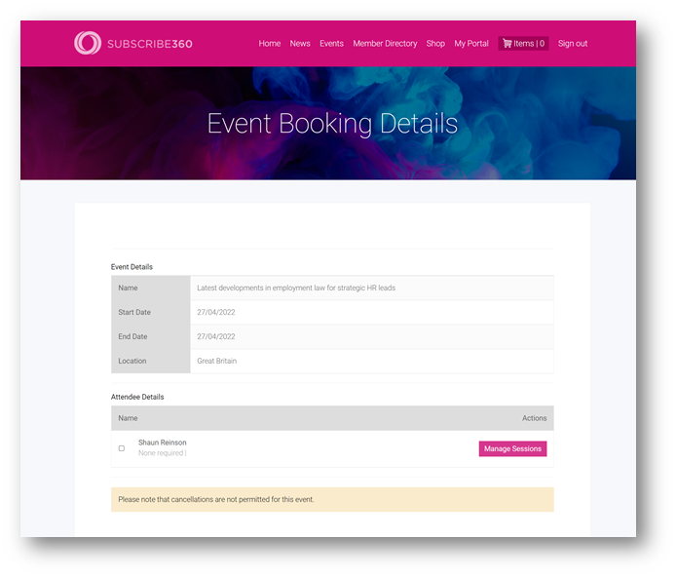Navigate to Member Directory
677x578 pixels.
tap(385, 43)
